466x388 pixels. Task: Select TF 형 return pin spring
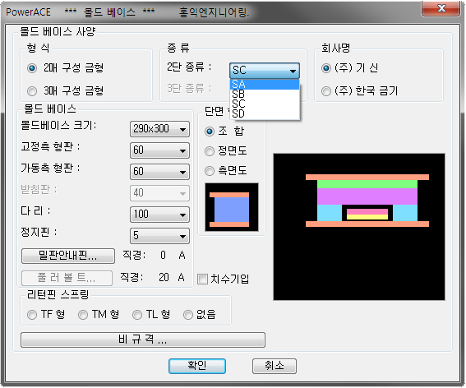tap(32, 315)
